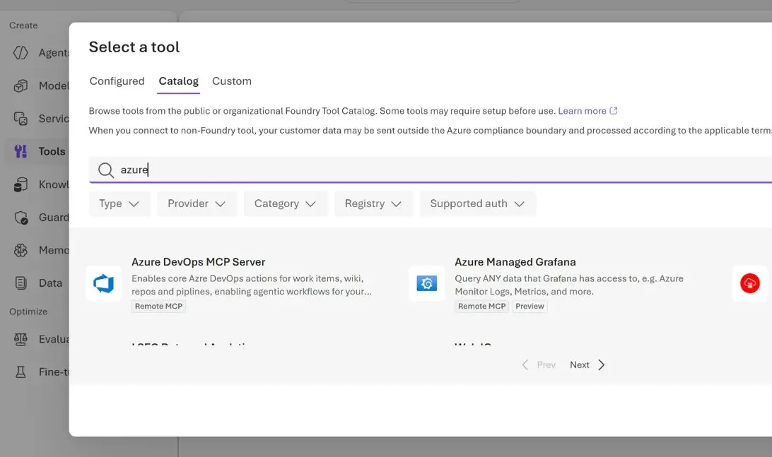Screen dimensions: 772x457
Task: Click the Next right chevron
Action: coord(601,365)
